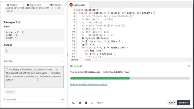The image size is (194, 109).
Task: Collapse the Add Hint section
Action: (x=63, y=61)
